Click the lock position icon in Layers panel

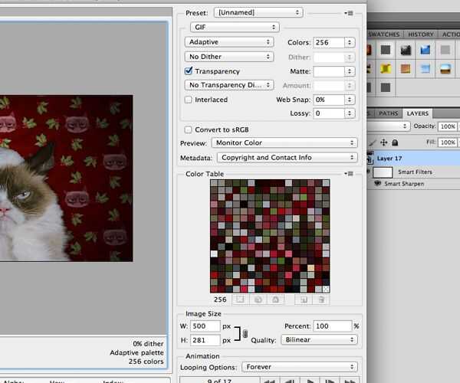click(384, 142)
